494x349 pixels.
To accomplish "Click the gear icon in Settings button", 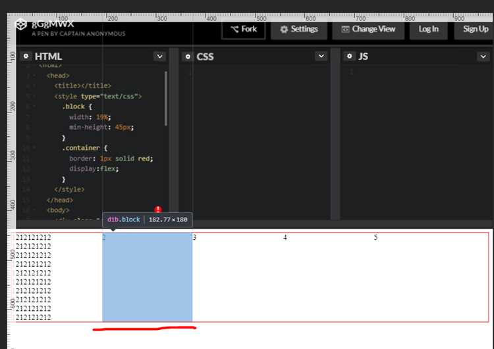I will pyautogui.click(x=284, y=29).
